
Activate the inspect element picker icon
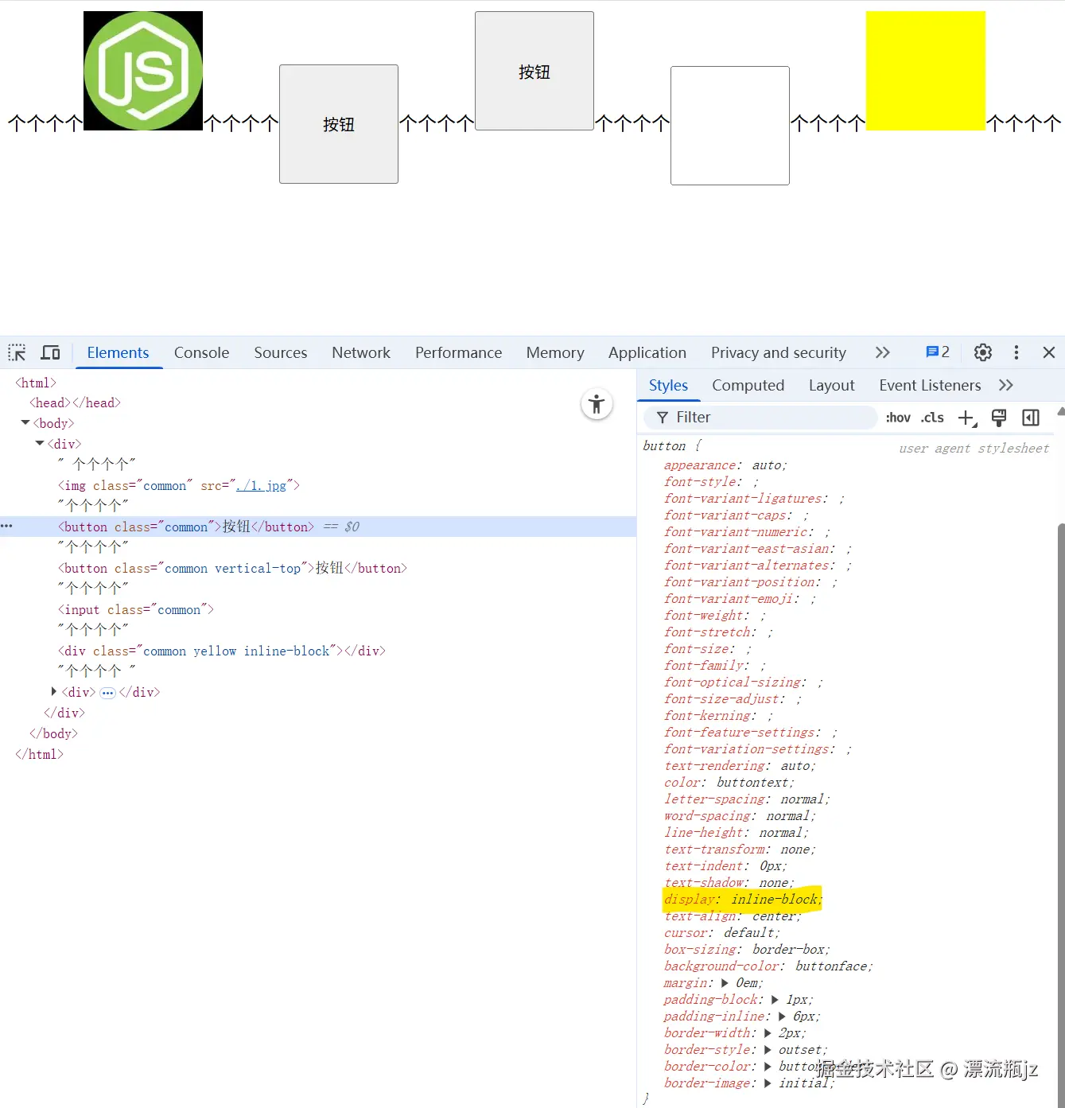[x=17, y=352]
